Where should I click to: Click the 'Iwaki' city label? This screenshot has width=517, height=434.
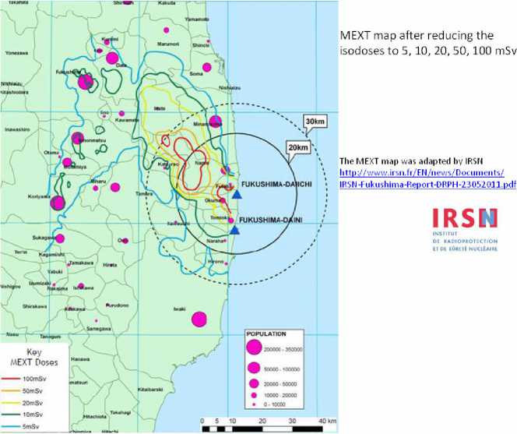click(x=179, y=309)
